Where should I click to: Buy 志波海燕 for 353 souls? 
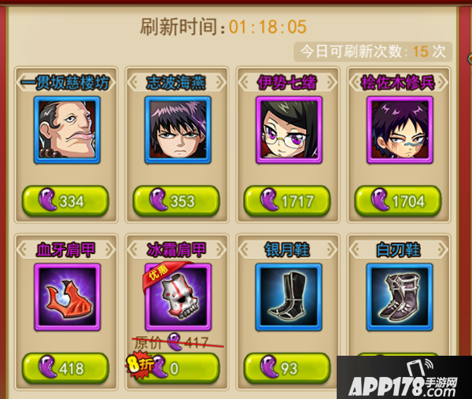(x=176, y=201)
